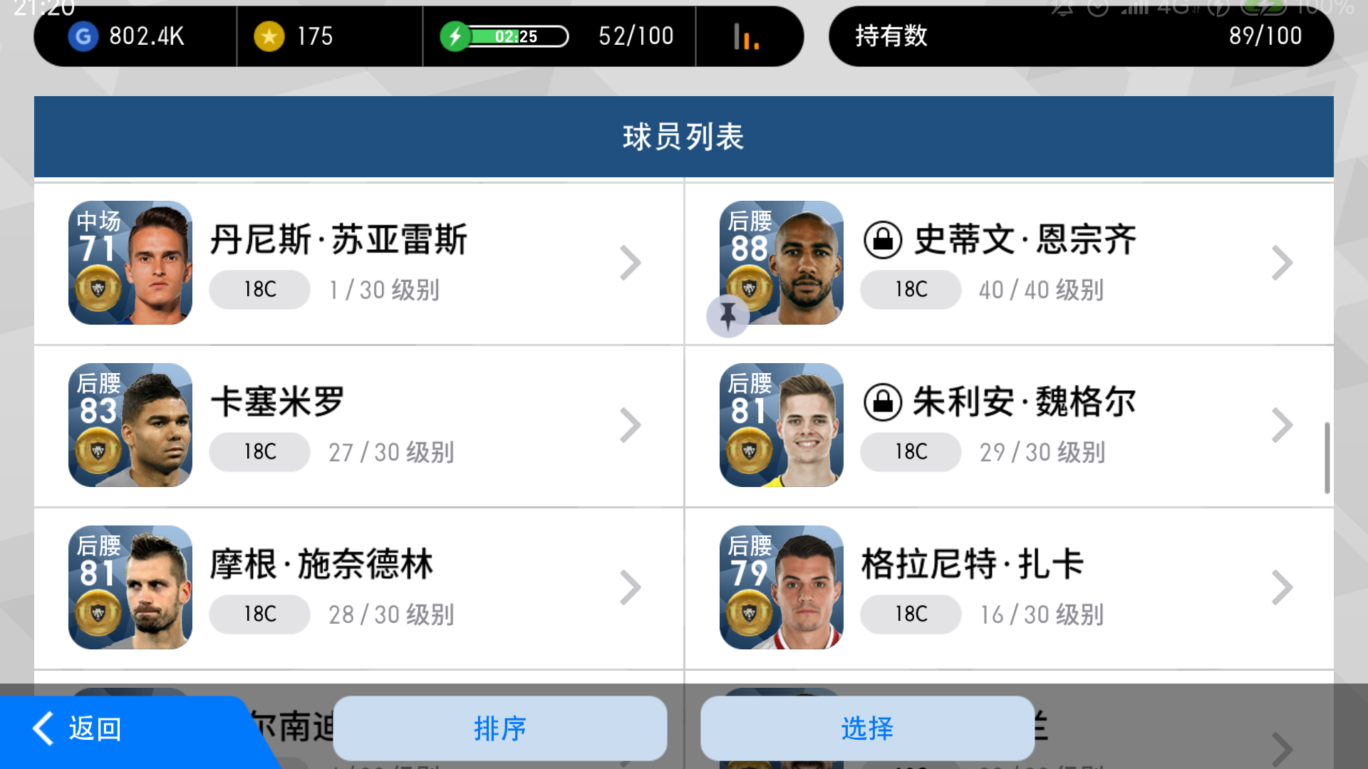Click the 排序 sort button
1368x769 pixels.
(x=500, y=728)
